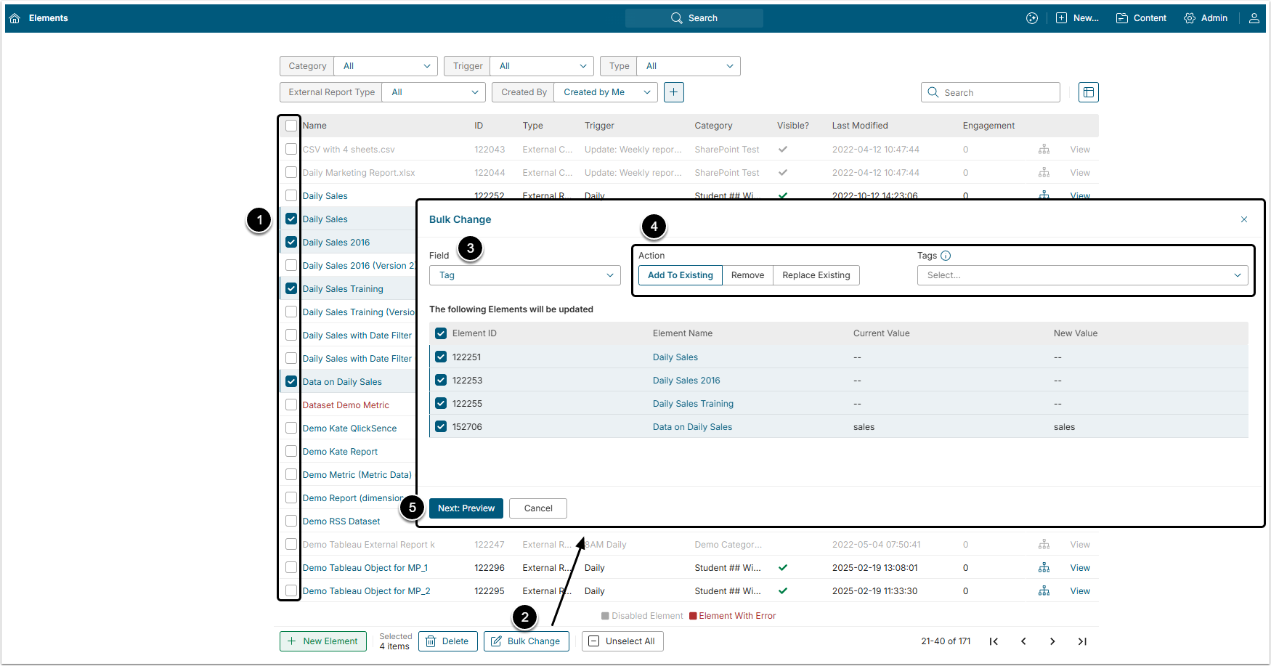Open the Data on Daily Sales link

[691, 427]
